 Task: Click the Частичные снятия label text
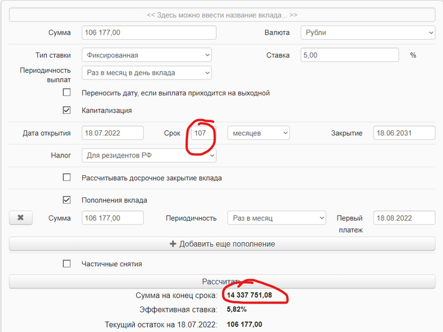tap(112, 264)
